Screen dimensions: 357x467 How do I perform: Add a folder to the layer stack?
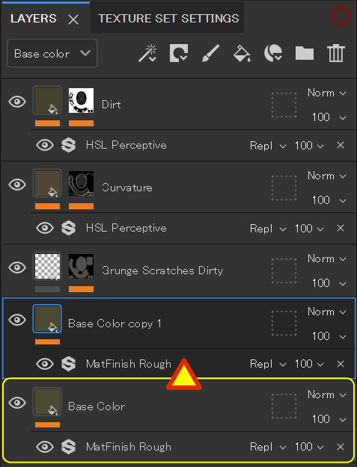pyautogui.click(x=305, y=53)
